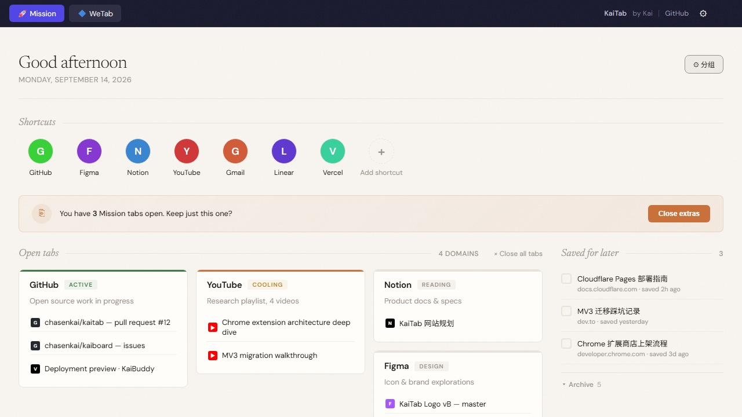
Task: Check the MV3 迁移踩坑记录 checkbox
Action: click(x=566, y=311)
